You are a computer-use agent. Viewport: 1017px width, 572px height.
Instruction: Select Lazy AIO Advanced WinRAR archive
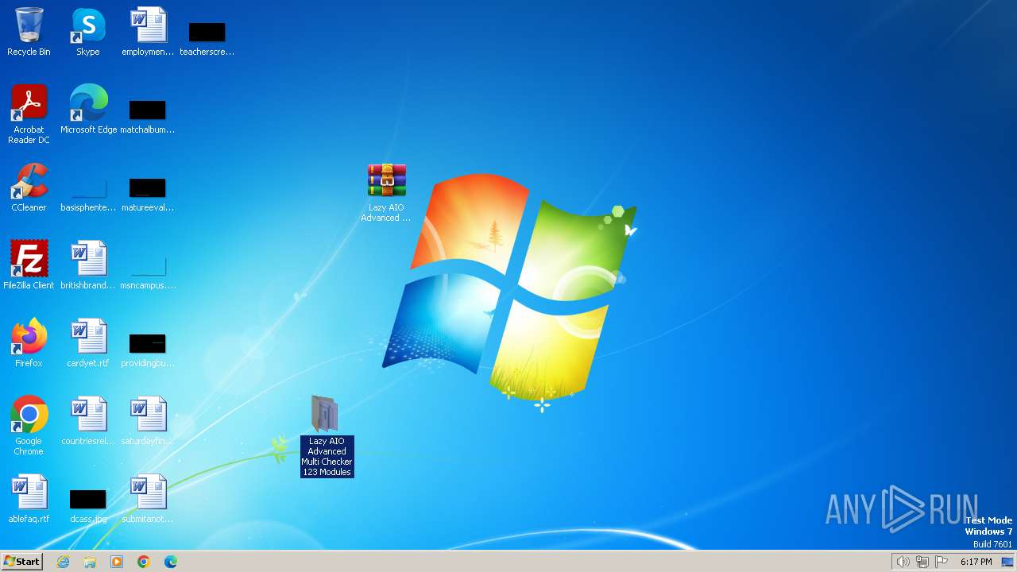point(386,192)
